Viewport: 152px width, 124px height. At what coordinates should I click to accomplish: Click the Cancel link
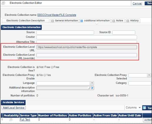[137, 4]
